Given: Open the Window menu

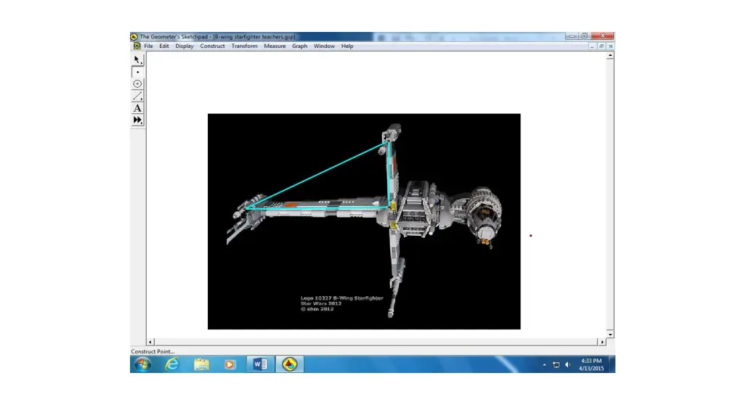Looking at the screenshot, I should point(324,46).
